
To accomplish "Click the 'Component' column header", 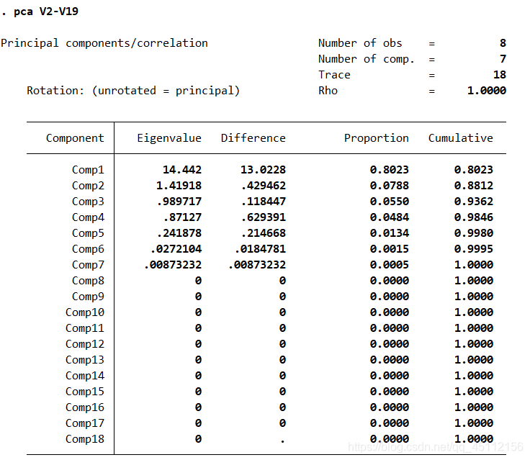I will coord(75,138).
